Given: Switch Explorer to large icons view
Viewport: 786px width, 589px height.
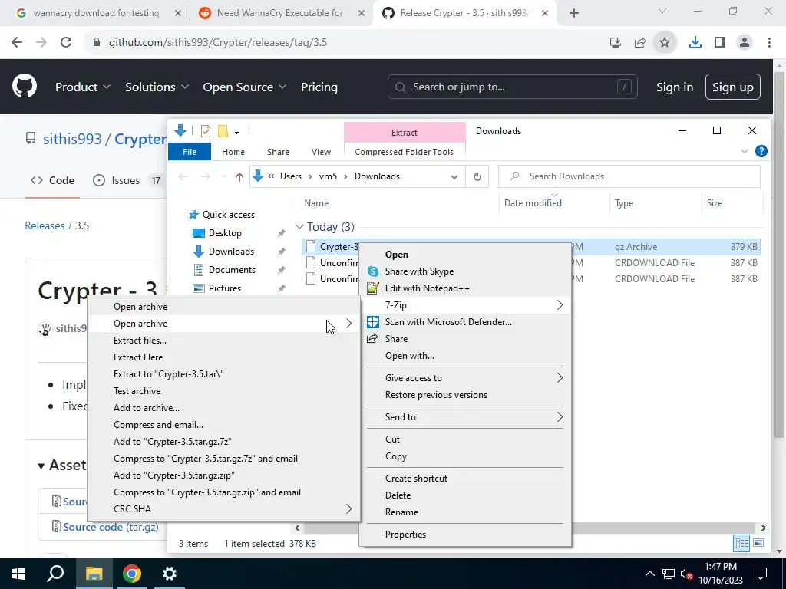Looking at the screenshot, I should click(x=758, y=544).
